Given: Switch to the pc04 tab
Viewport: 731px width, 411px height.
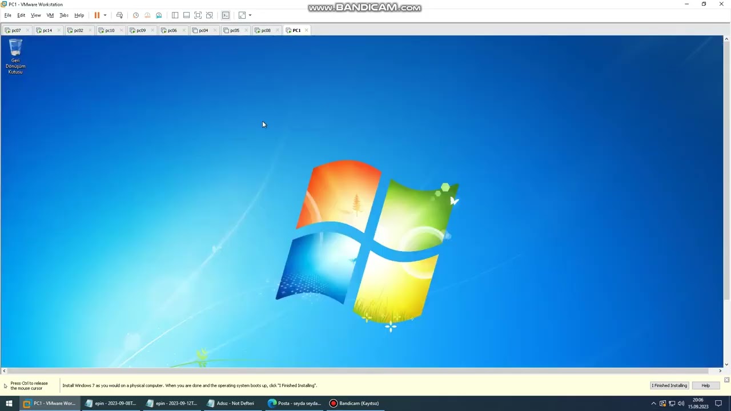Looking at the screenshot, I should point(203,30).
